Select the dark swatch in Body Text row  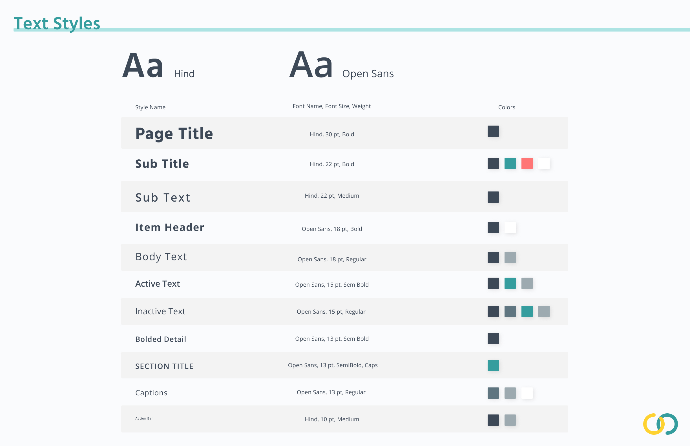[x=493, y=257]
